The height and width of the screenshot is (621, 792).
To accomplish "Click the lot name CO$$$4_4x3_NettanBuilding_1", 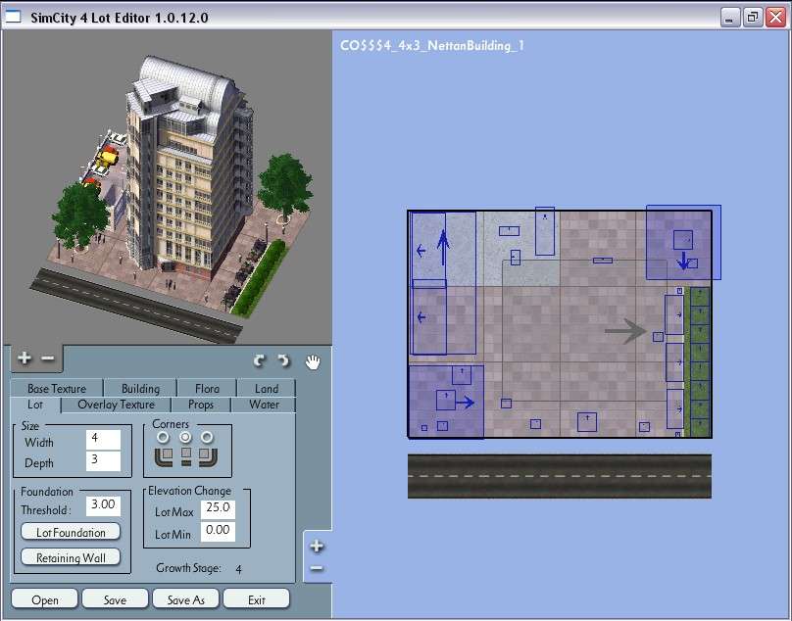I will (x=432, y=46).
